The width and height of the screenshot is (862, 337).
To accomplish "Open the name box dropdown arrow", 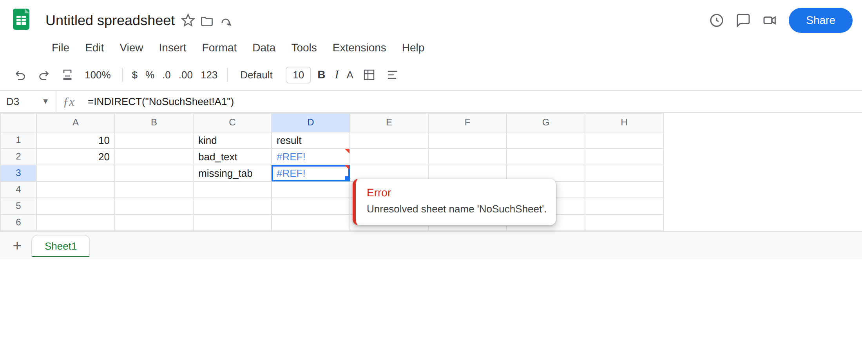I will click(x=45, y=101).
